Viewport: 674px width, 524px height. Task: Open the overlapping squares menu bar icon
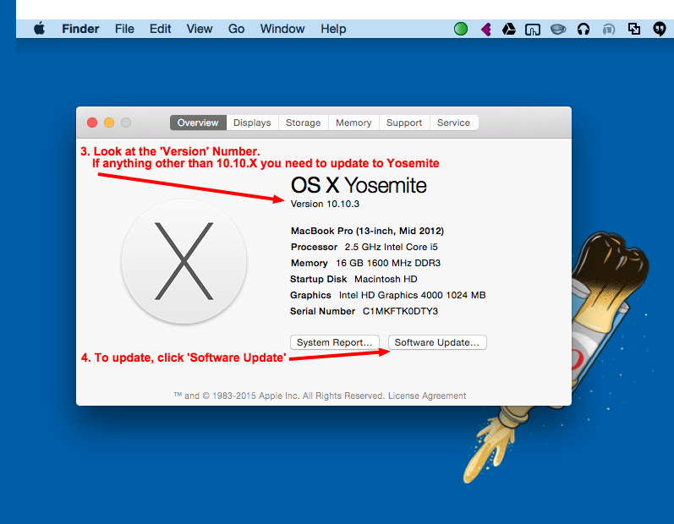click(634, 29)
